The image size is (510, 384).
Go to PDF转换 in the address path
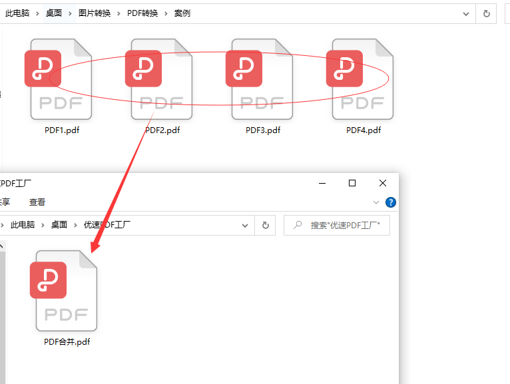click(x=142, y=13)
